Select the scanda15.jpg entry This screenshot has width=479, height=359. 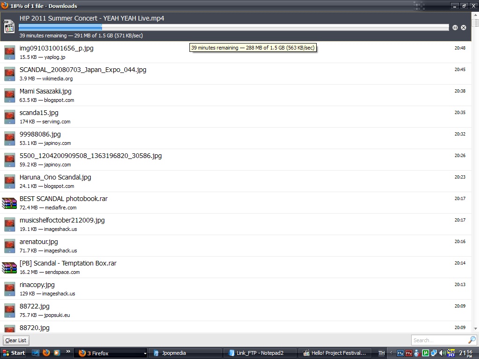(236, 117)
